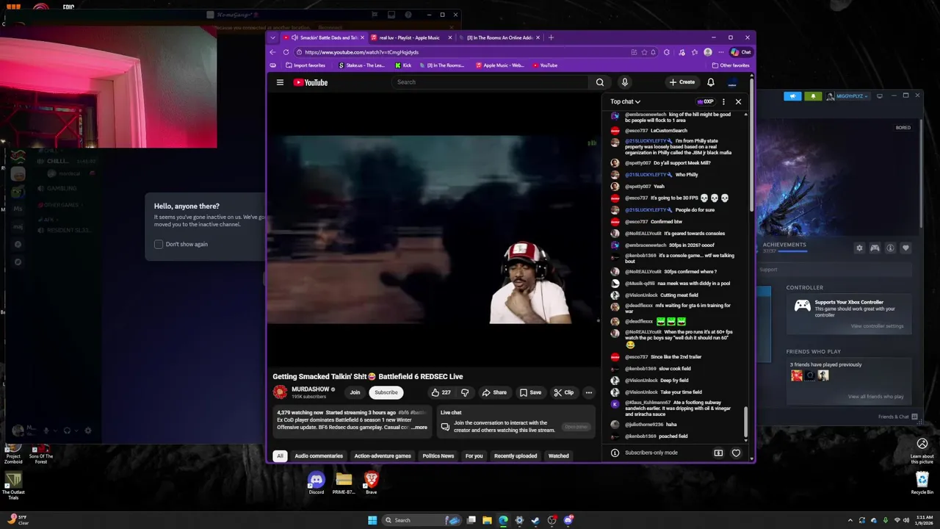
Task: Select the Smackin' Battle Dads tab
Action: pos(323,37)
